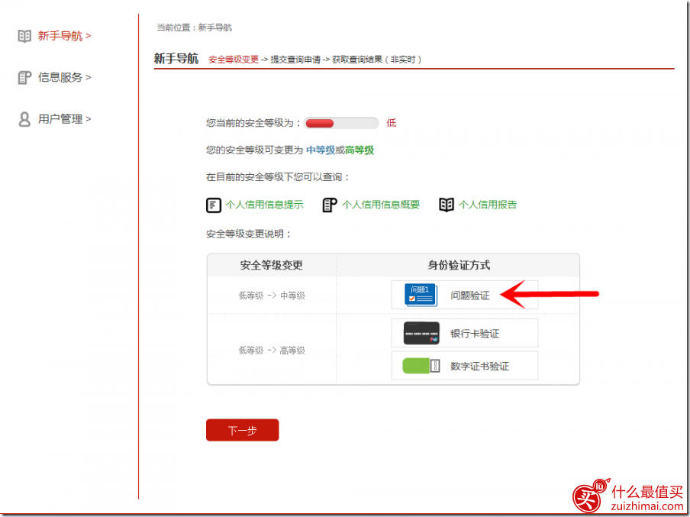690x517 pixels.
Task: Open 新手导航 in the sidebar
Action: pyautogui.click(x=64, y=36)
